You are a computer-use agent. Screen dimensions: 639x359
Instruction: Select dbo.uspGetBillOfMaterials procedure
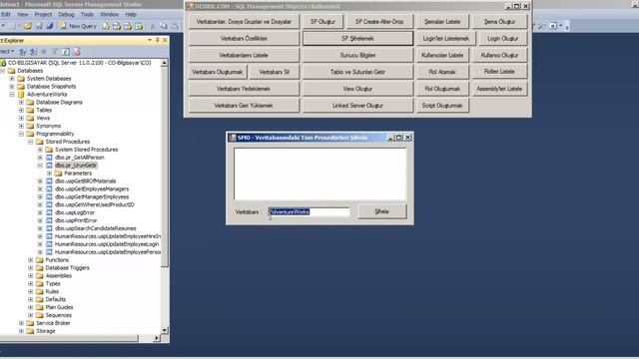click(x=86, y=181)
